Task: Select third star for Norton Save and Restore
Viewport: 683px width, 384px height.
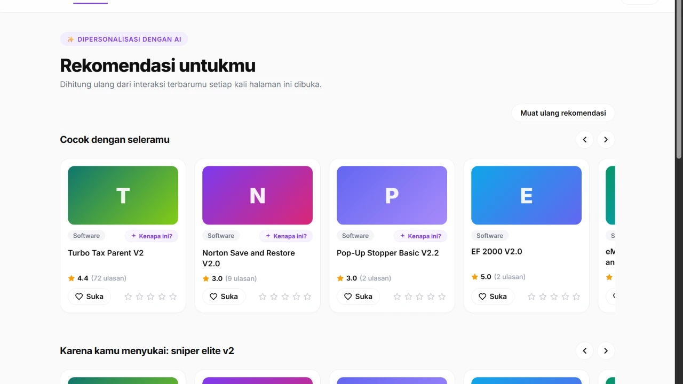Action: point(285,297)
